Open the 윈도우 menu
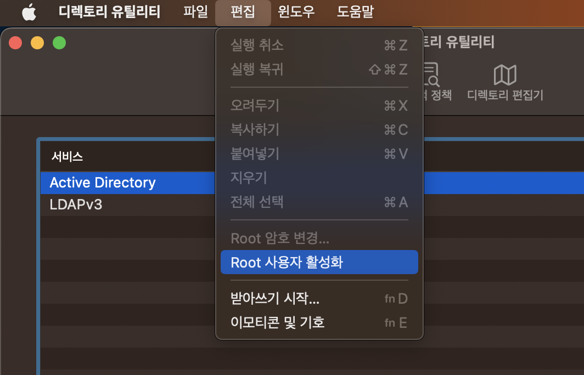584x375 pixels. click(x=296, y=12)
